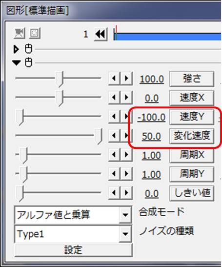Jump to start with the rewind double-arrow button

click(x=101, y=34)
